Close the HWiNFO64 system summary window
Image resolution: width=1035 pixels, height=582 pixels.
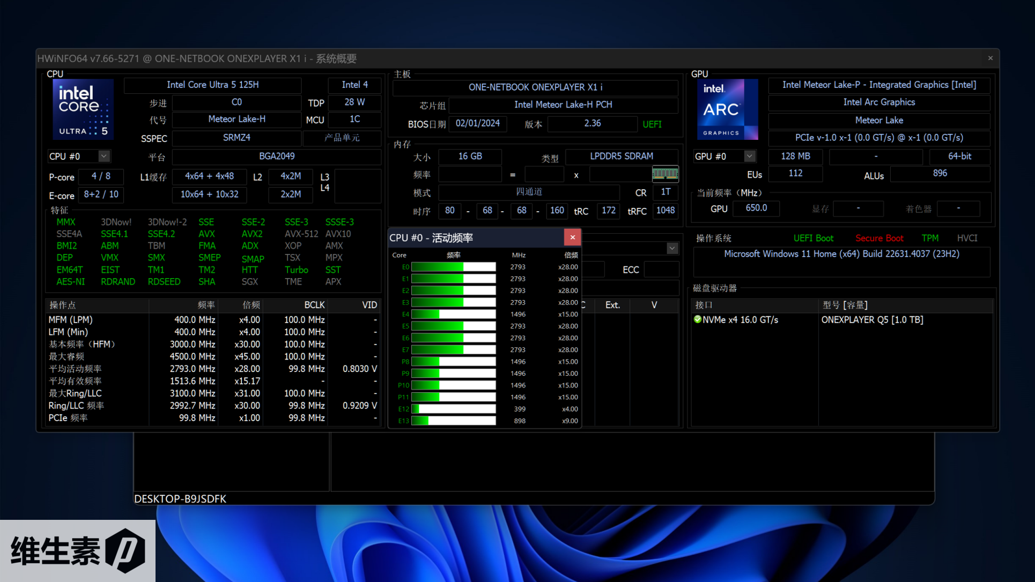tap(990, 58)
